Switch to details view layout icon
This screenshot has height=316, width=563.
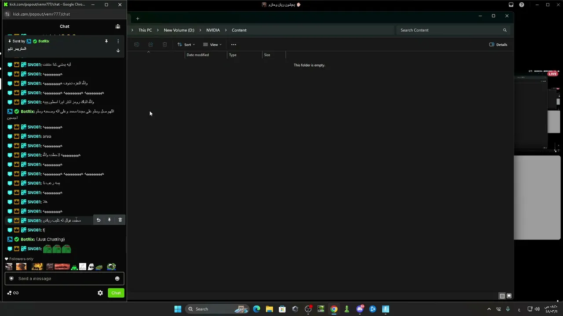[x=502, y=296]
